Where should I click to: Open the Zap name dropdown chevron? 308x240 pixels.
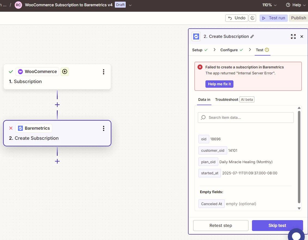point(130,5)
